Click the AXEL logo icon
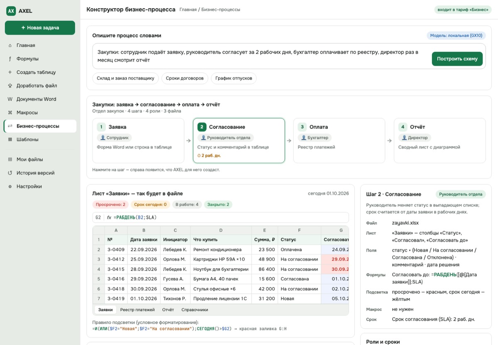498x345 pixels. [x=11, y=11]
